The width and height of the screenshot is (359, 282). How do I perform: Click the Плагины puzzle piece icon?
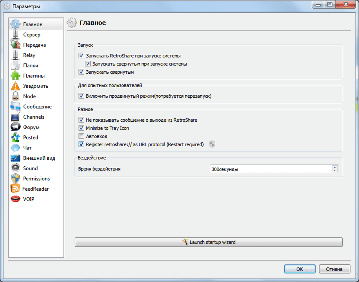[x=15, y=76]
